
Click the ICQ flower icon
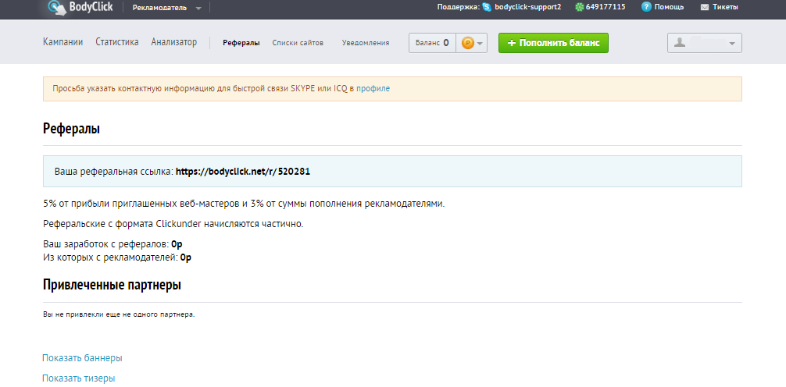580,7
